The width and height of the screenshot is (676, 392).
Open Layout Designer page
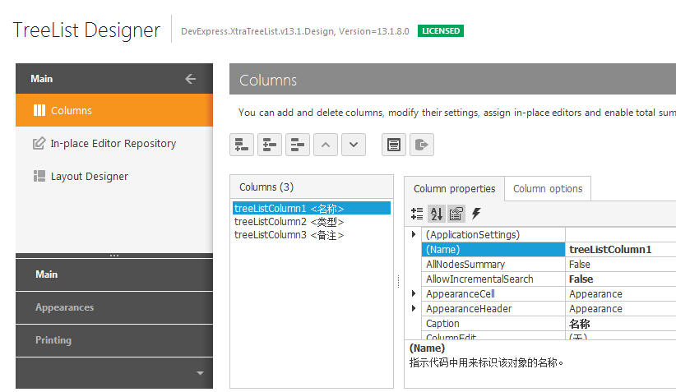tap(114, 176)
